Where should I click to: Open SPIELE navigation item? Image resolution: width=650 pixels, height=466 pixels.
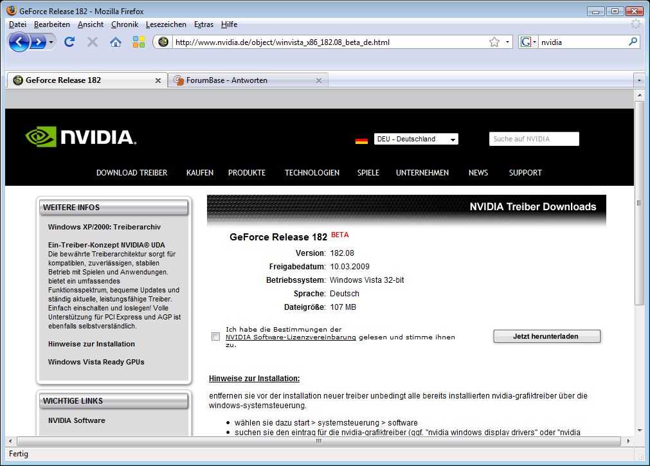tap(368, 172)
